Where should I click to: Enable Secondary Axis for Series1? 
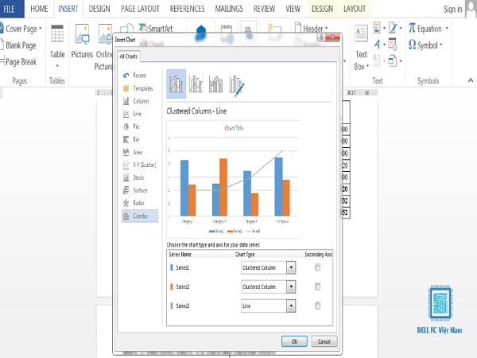point(317,267)
